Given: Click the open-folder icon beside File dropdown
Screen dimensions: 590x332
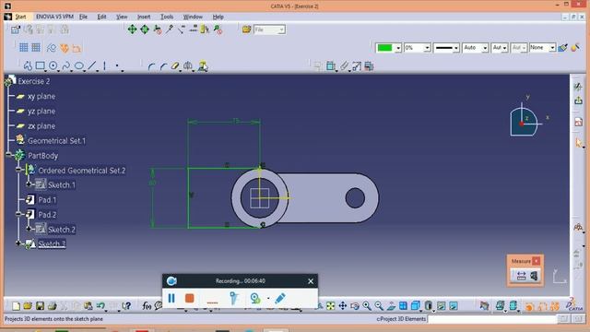Looking at the screenshot, I should (x=246, y=30).
